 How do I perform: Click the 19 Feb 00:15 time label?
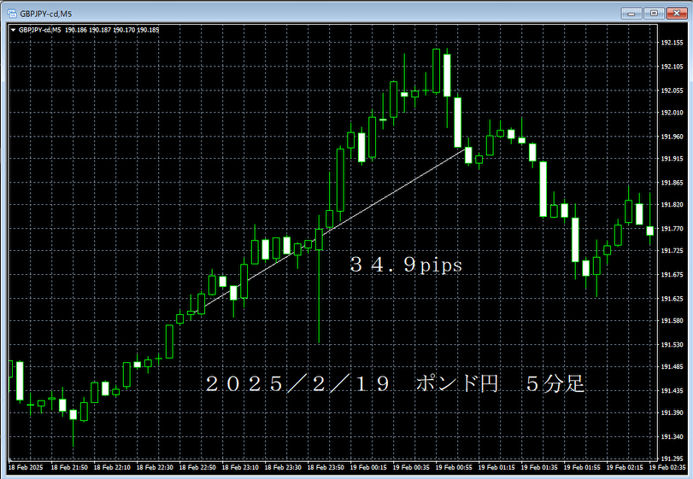(x=368, y=468)
